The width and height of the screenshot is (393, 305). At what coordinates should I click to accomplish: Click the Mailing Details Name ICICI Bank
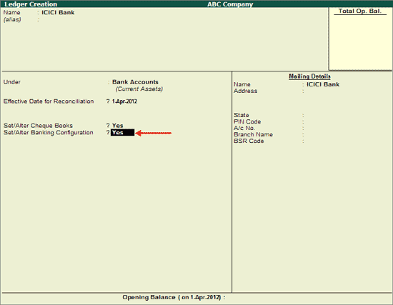coord(323,84)
